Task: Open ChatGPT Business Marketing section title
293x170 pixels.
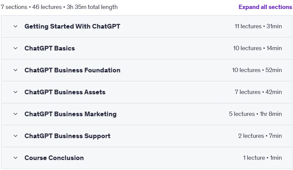Action: [x=71, y=114]
